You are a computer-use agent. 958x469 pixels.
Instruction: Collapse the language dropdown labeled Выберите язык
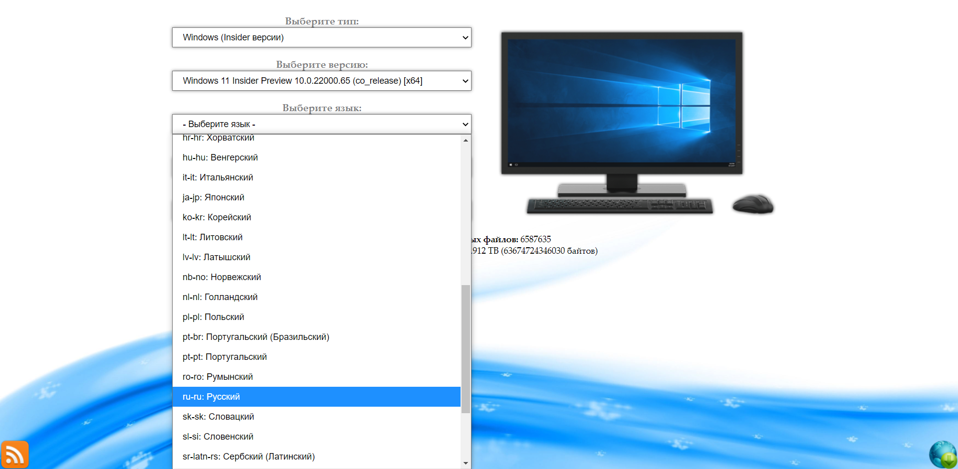[x=322, y=124]
